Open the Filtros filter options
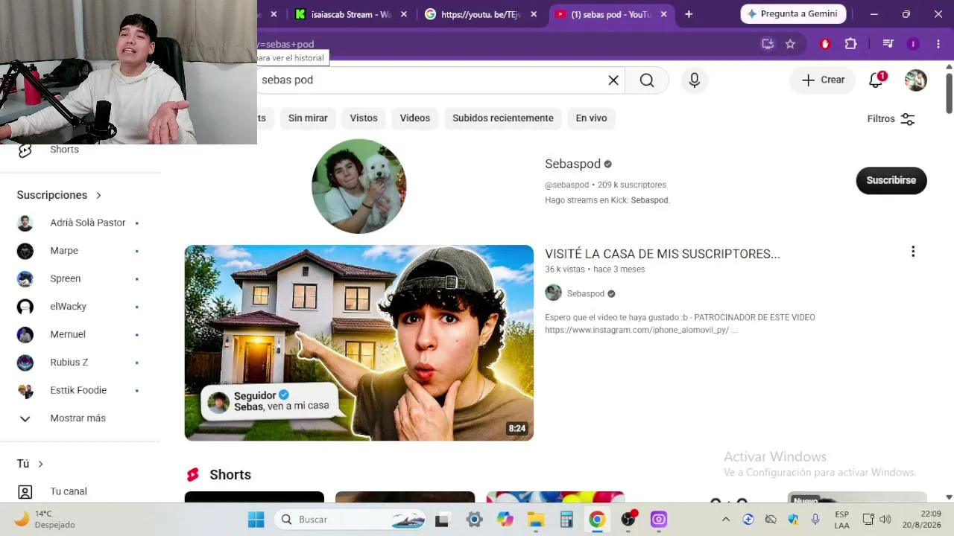The height and width of the screenshot is (536, 954). (891, 119)
